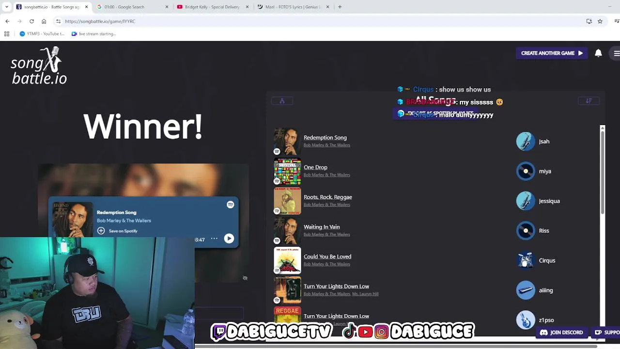Switch to the Bridget Kelly Special Delivery tab
Viewport: 620px width, 349px height.
213,7
